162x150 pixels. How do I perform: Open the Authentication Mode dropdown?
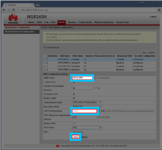pos(87,103)
